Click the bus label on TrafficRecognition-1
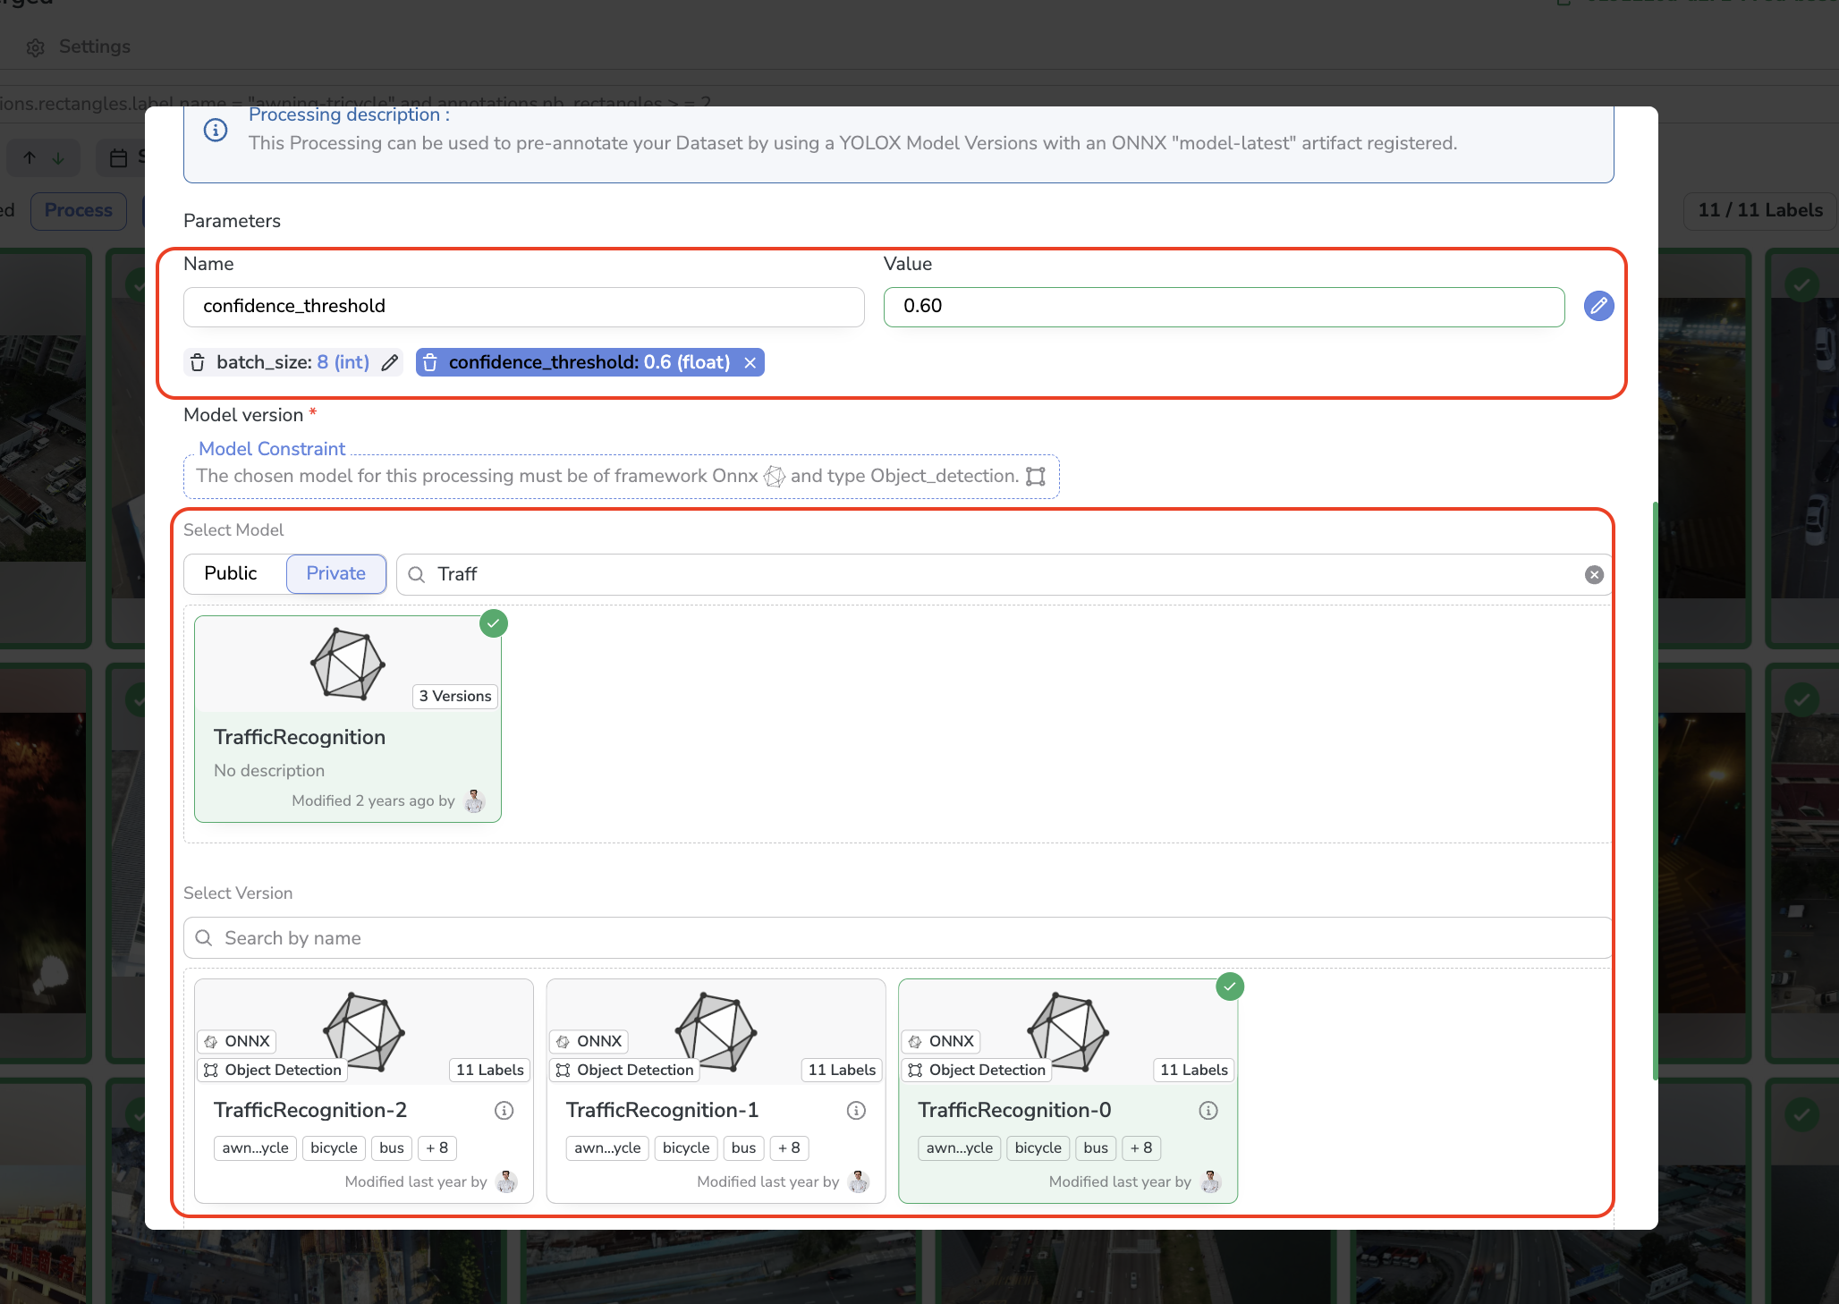 click(743, 1147)
